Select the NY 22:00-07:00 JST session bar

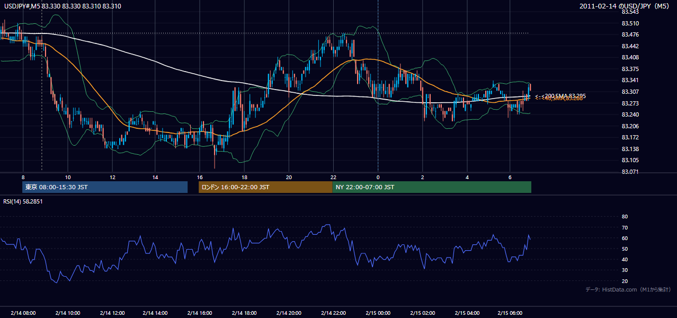pyautogui.click(x=432, y=187)
